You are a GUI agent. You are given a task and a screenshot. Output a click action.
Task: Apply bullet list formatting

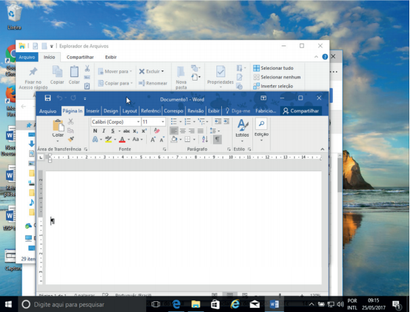click(x=175, y=122)
